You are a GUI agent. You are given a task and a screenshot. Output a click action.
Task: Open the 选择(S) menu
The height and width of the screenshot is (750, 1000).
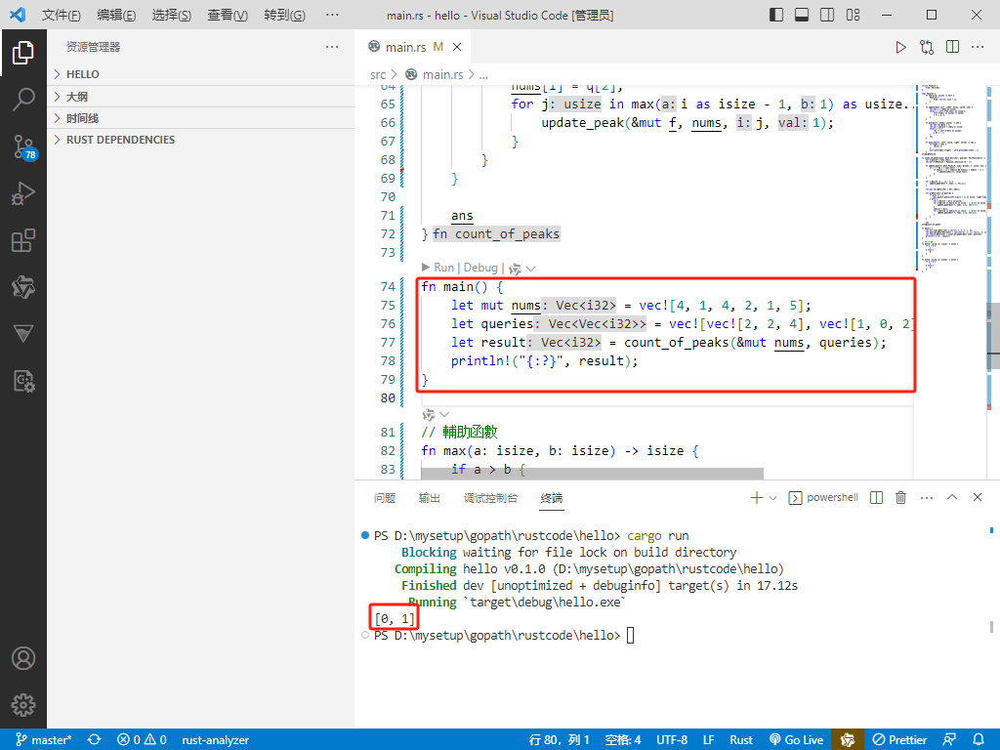(x=172, y=15)
